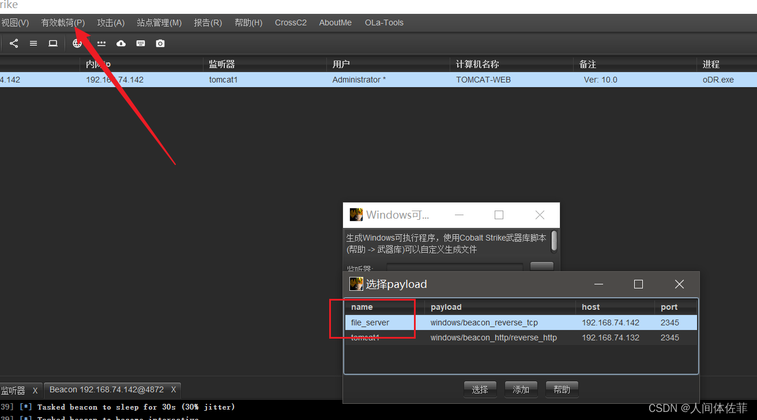The image size is (757, 420).
Task: Maximize the 选择payload dialog
Action: tap(638, 284)
